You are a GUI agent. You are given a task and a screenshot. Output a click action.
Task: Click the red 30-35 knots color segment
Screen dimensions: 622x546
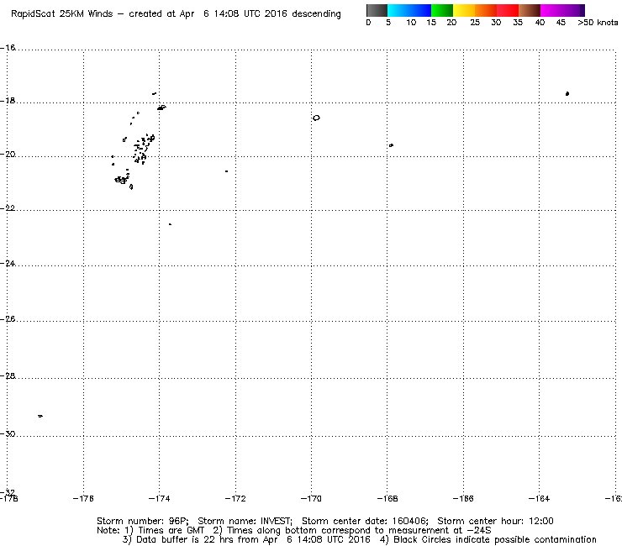[508, 10]
